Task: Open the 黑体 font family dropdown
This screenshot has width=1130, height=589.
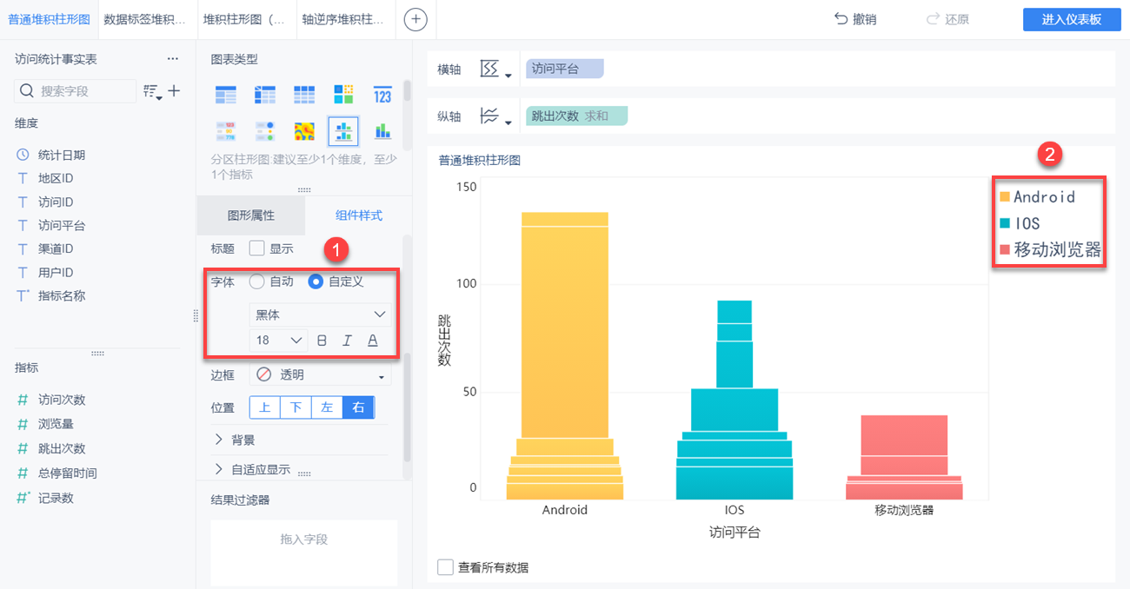Action: [320, 314]
